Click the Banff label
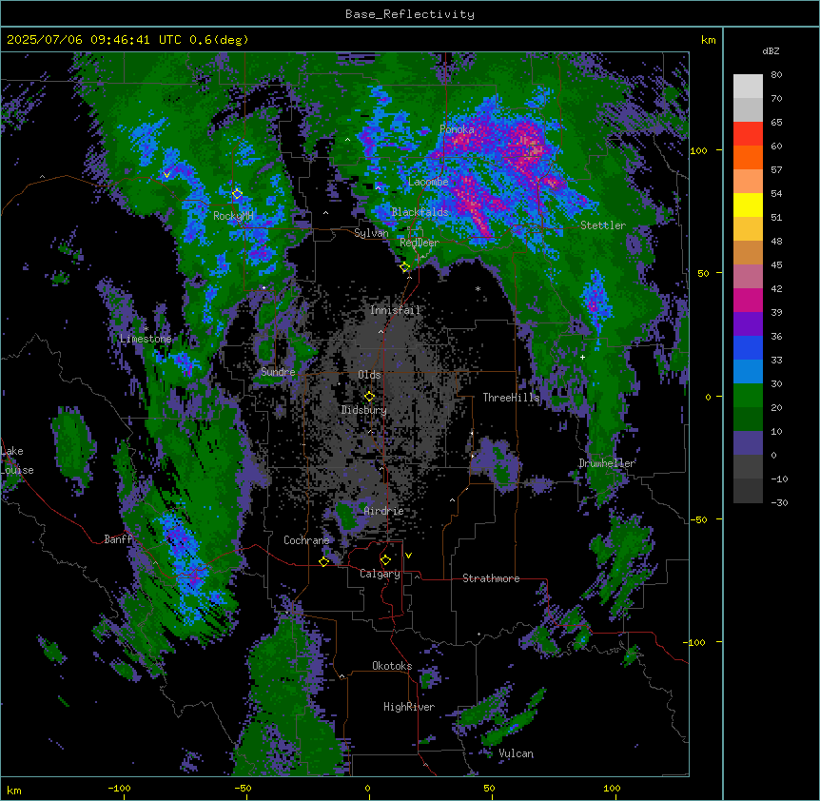Screen dimensions: 820x801 click(118, 539)
